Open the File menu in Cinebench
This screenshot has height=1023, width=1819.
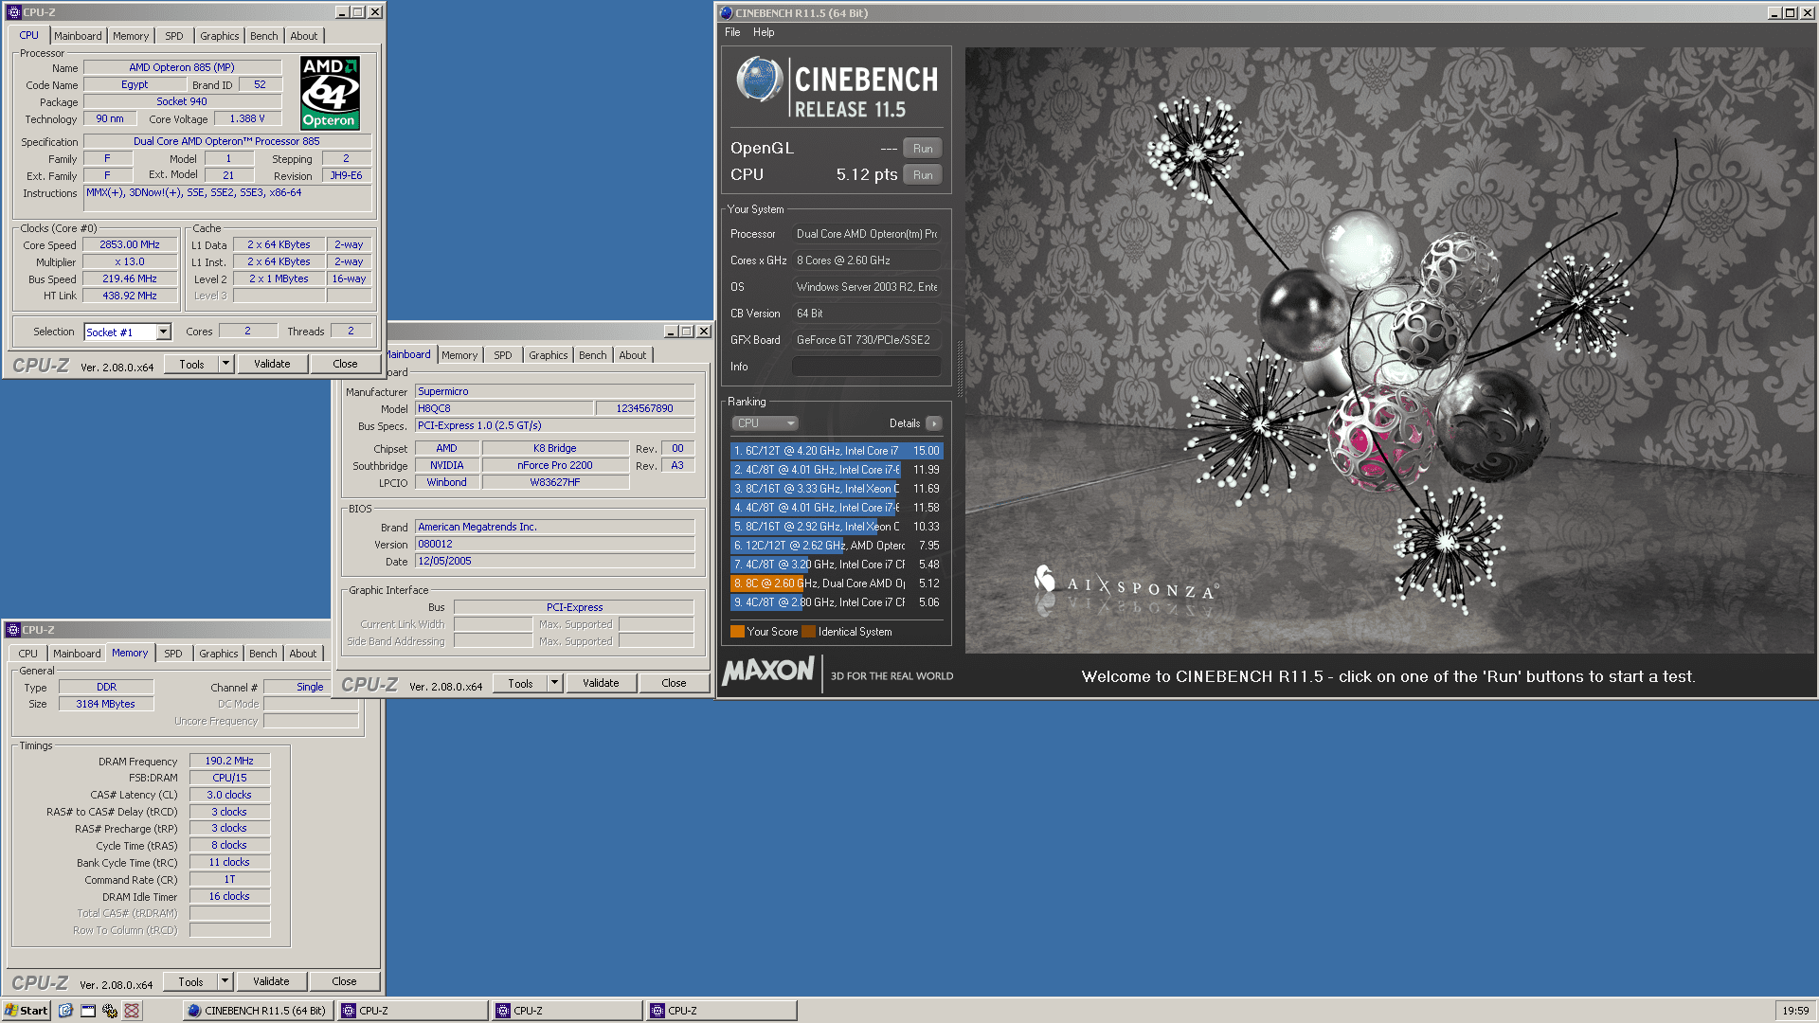coord(732,32)
